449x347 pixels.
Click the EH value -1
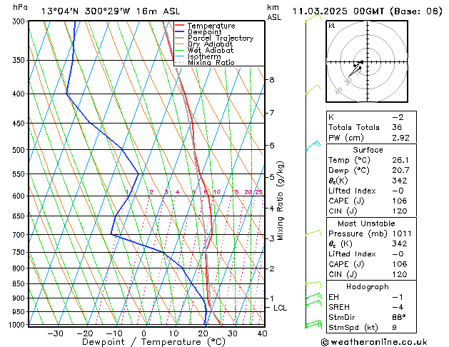(x=398, y=297)
